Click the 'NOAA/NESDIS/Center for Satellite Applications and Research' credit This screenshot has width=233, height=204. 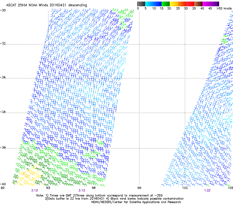136,202
